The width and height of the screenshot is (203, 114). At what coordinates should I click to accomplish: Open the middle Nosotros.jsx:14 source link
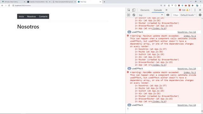187,69
